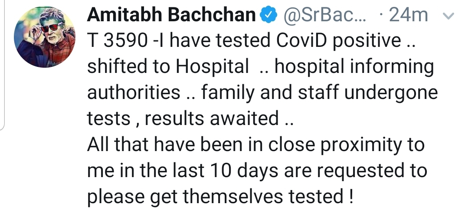The height and width of the screenshot is (214, 468).
Task: Click the 'results awaited' text
Action: click(x=212, y=118)
